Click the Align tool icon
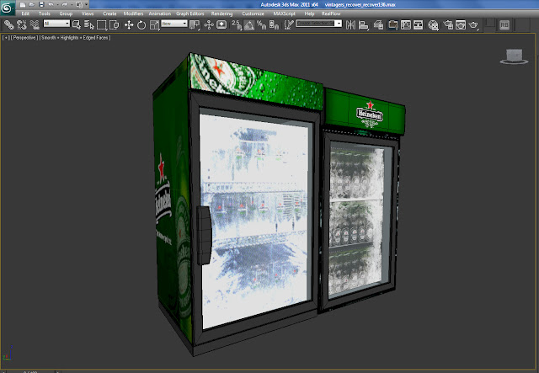 [363, 24]
